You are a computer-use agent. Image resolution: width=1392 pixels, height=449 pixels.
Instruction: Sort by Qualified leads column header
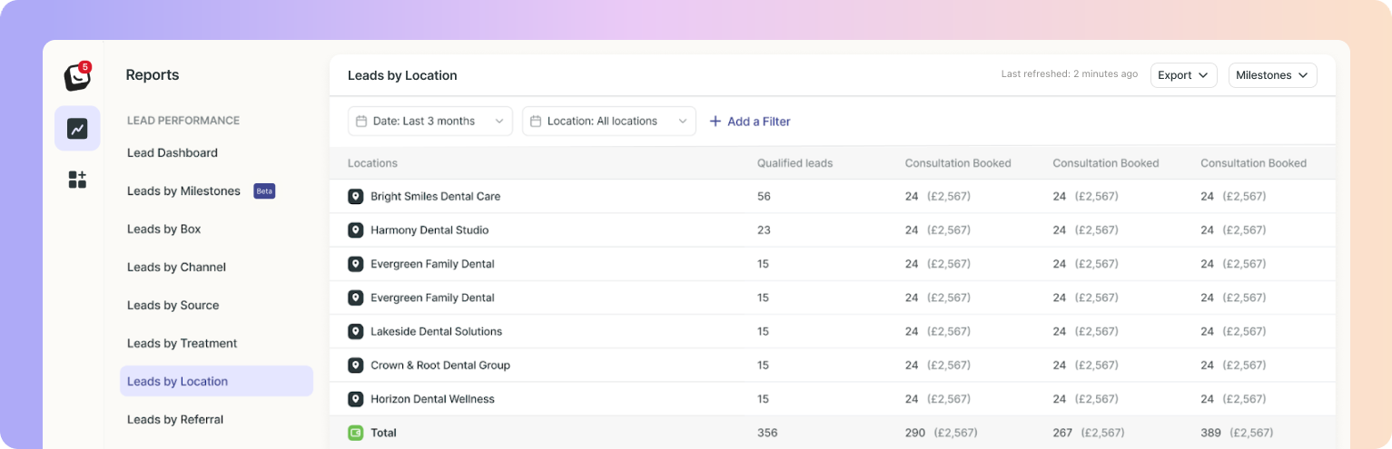[x=795, y=163]
